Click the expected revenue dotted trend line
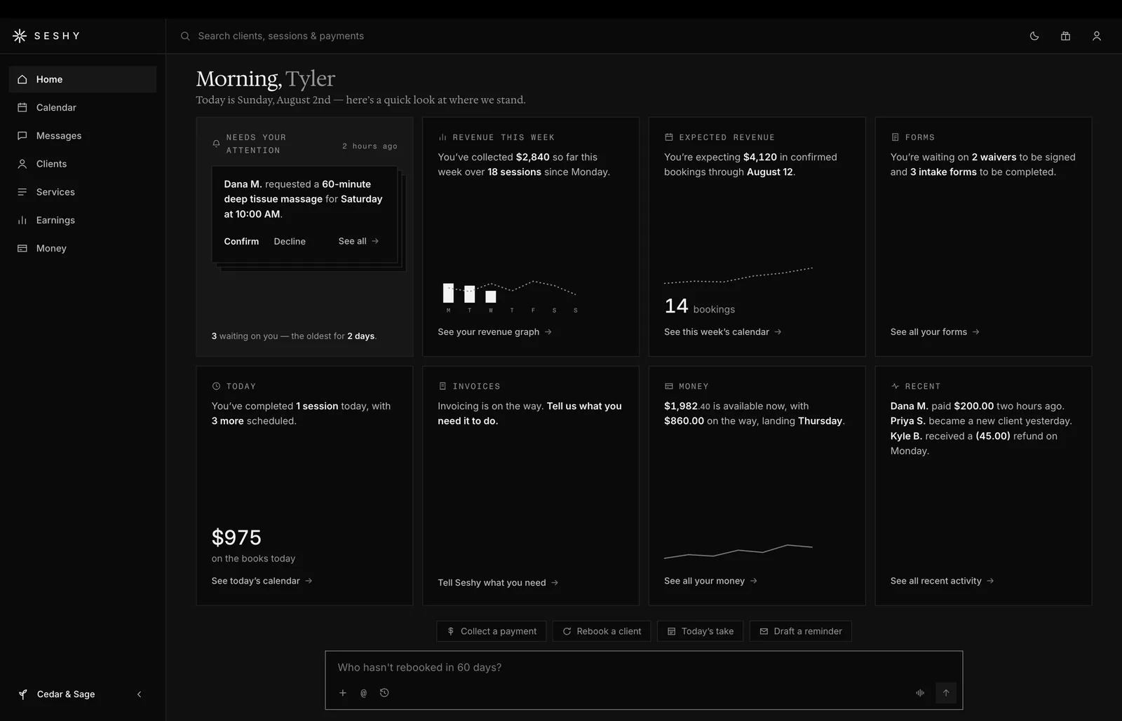This screenshot has width=1122, height=721. coord(738,275)
